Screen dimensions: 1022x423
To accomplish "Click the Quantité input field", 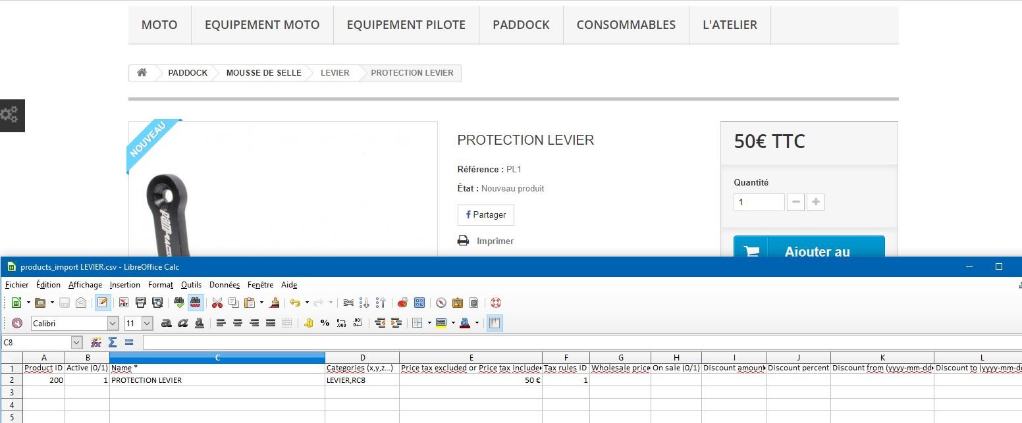I will pos(759,202).
